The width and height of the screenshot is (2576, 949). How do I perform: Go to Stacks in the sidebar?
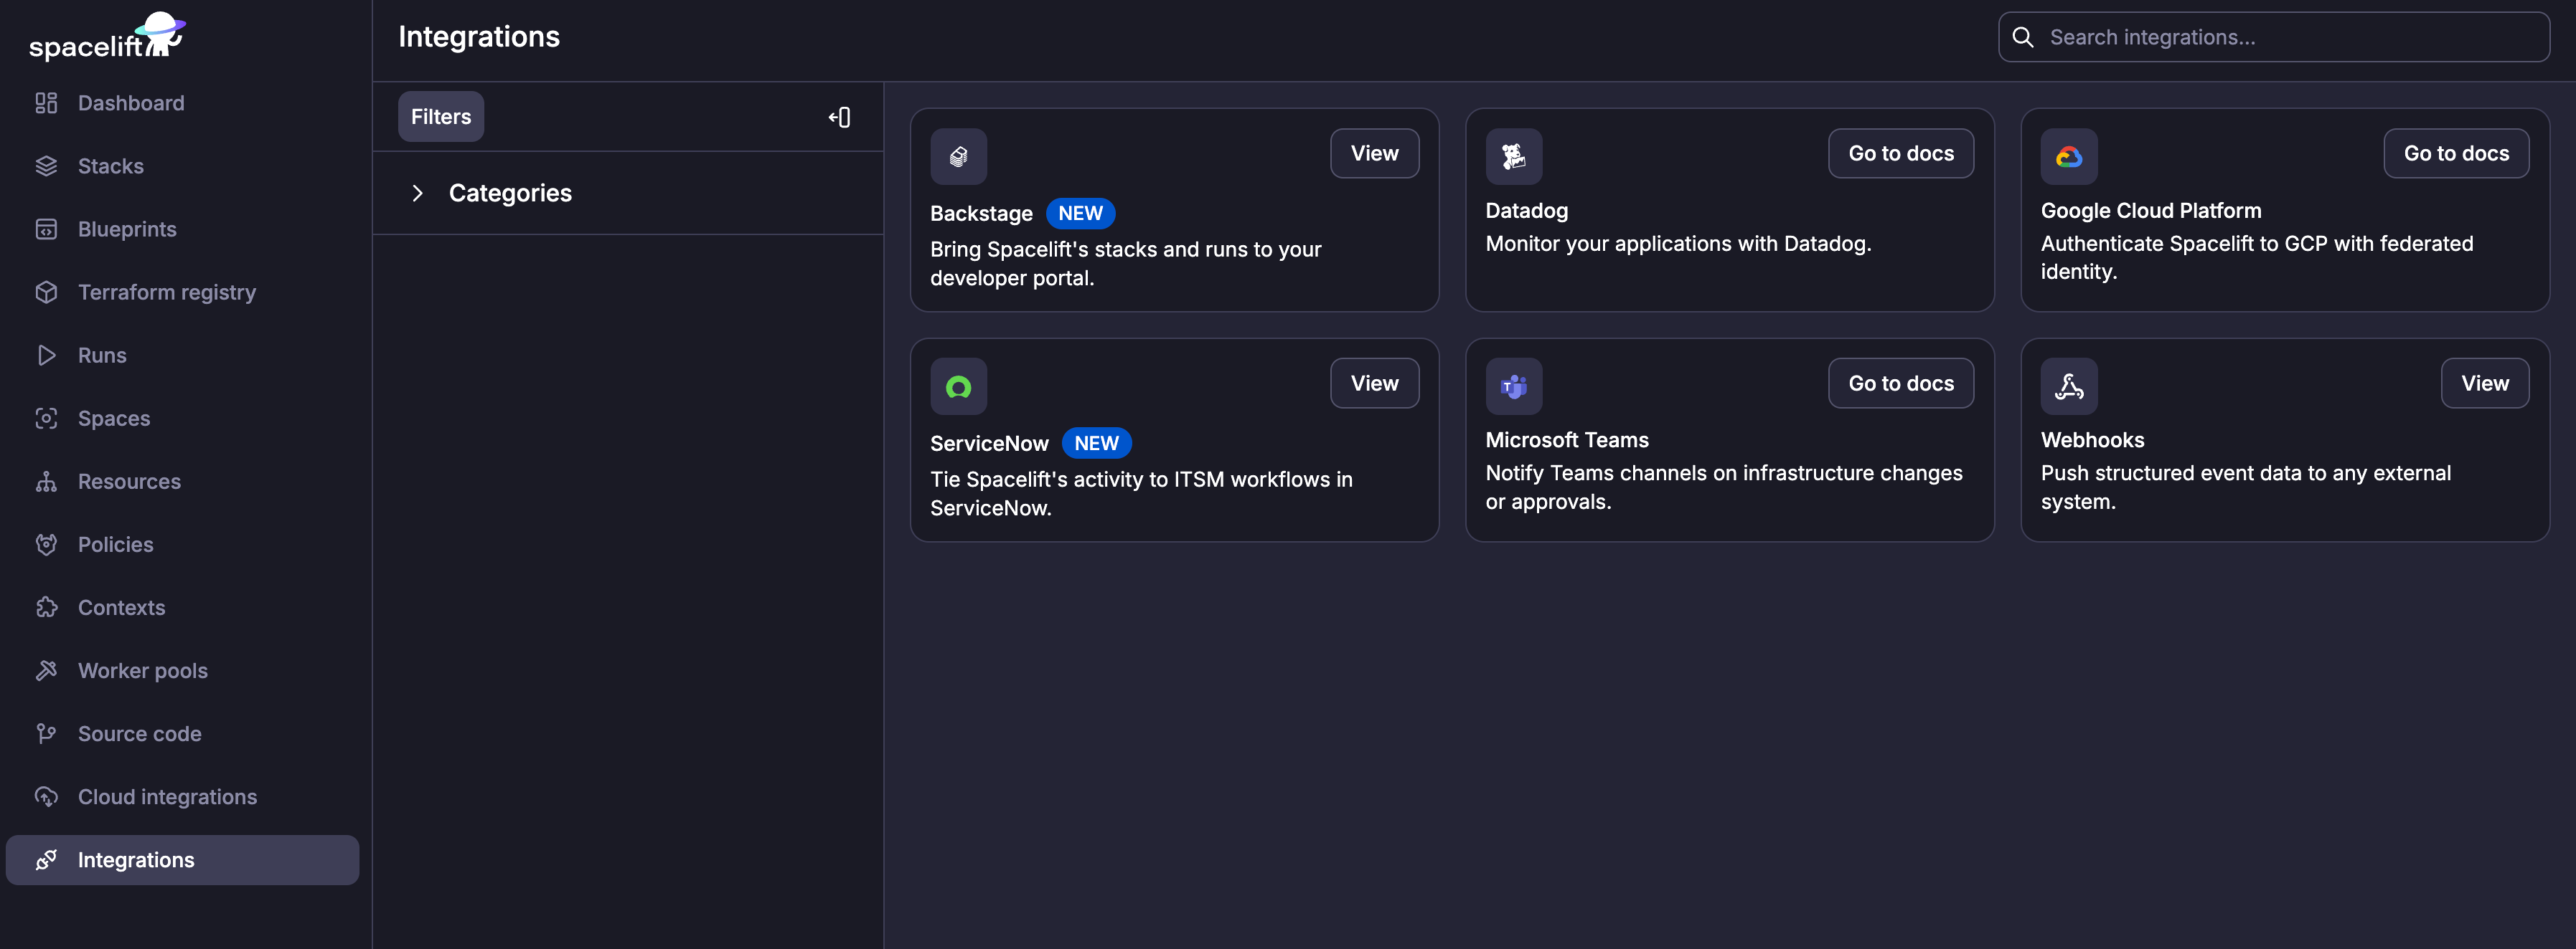point(110,166)
